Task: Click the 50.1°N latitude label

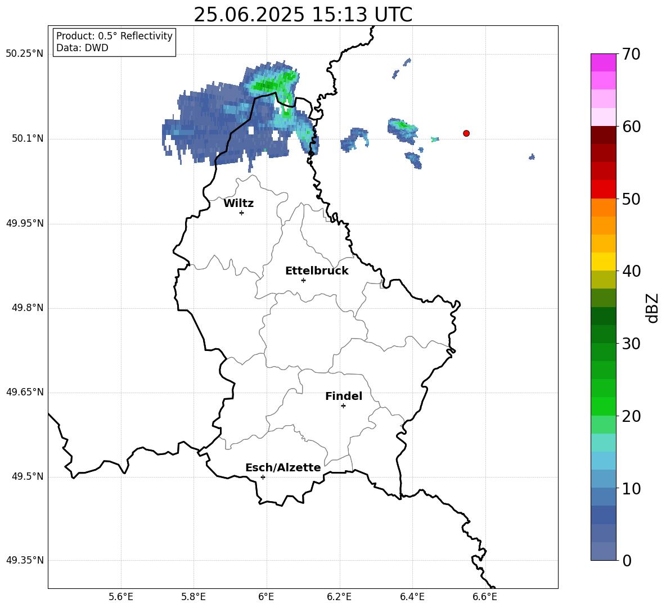Action: (x=28, y=139)
